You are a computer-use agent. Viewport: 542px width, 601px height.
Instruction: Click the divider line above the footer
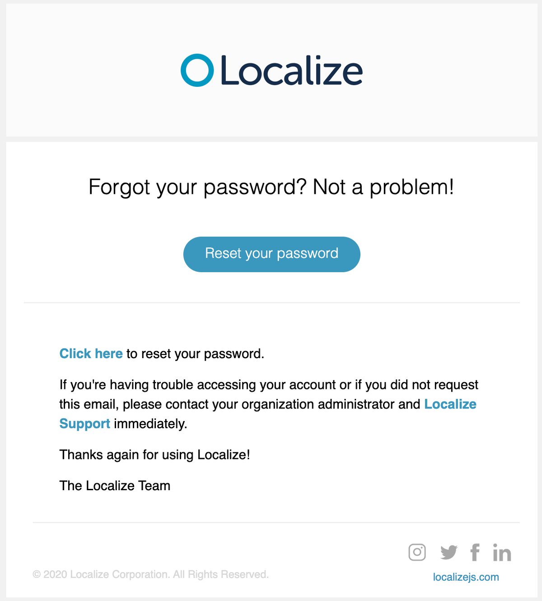coord(276,522)
